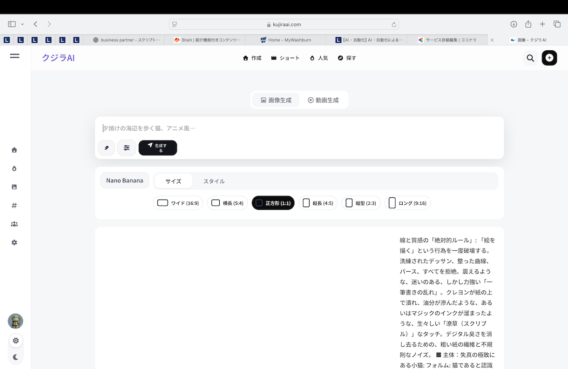Click the prompt text starting 線と質感の
568x369 pixels.
coord(447,302)
